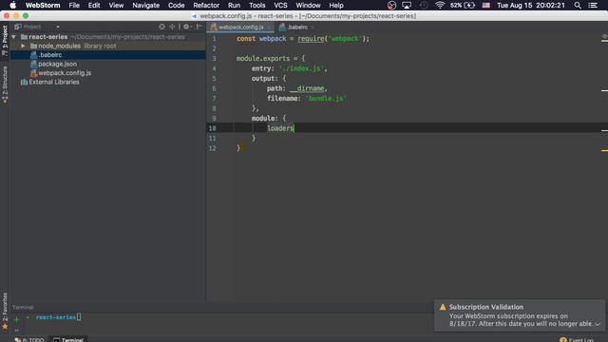The image size is (608, 342).
Task: Click the battery status indicator
Action: click(463, 5)
